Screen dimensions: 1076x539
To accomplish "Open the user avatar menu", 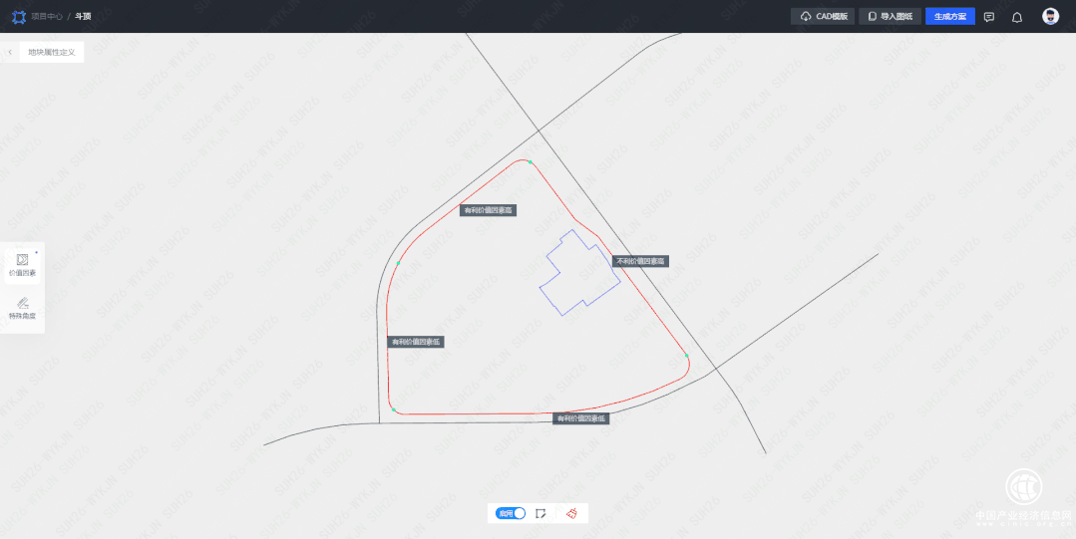I will pyautogui.click(x=1050, y=17).
